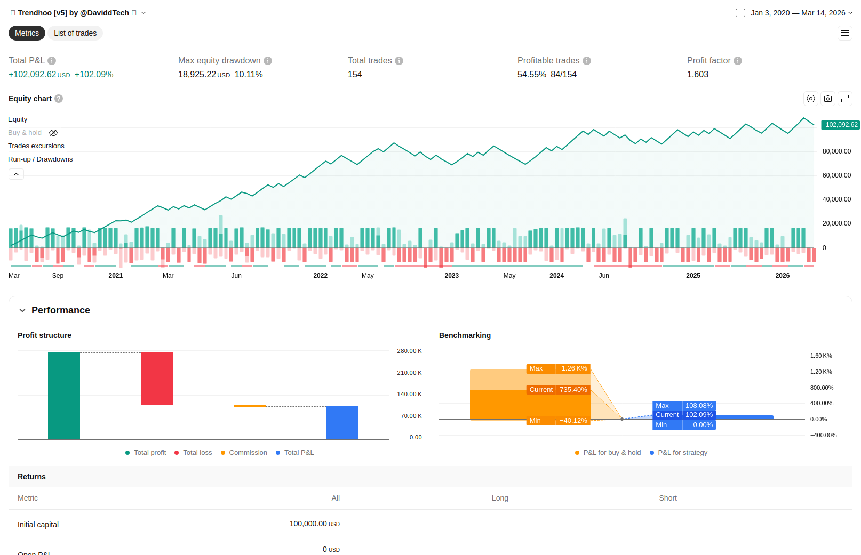
Task: Collapse the Performance section
Action: (x=22, y=310)
